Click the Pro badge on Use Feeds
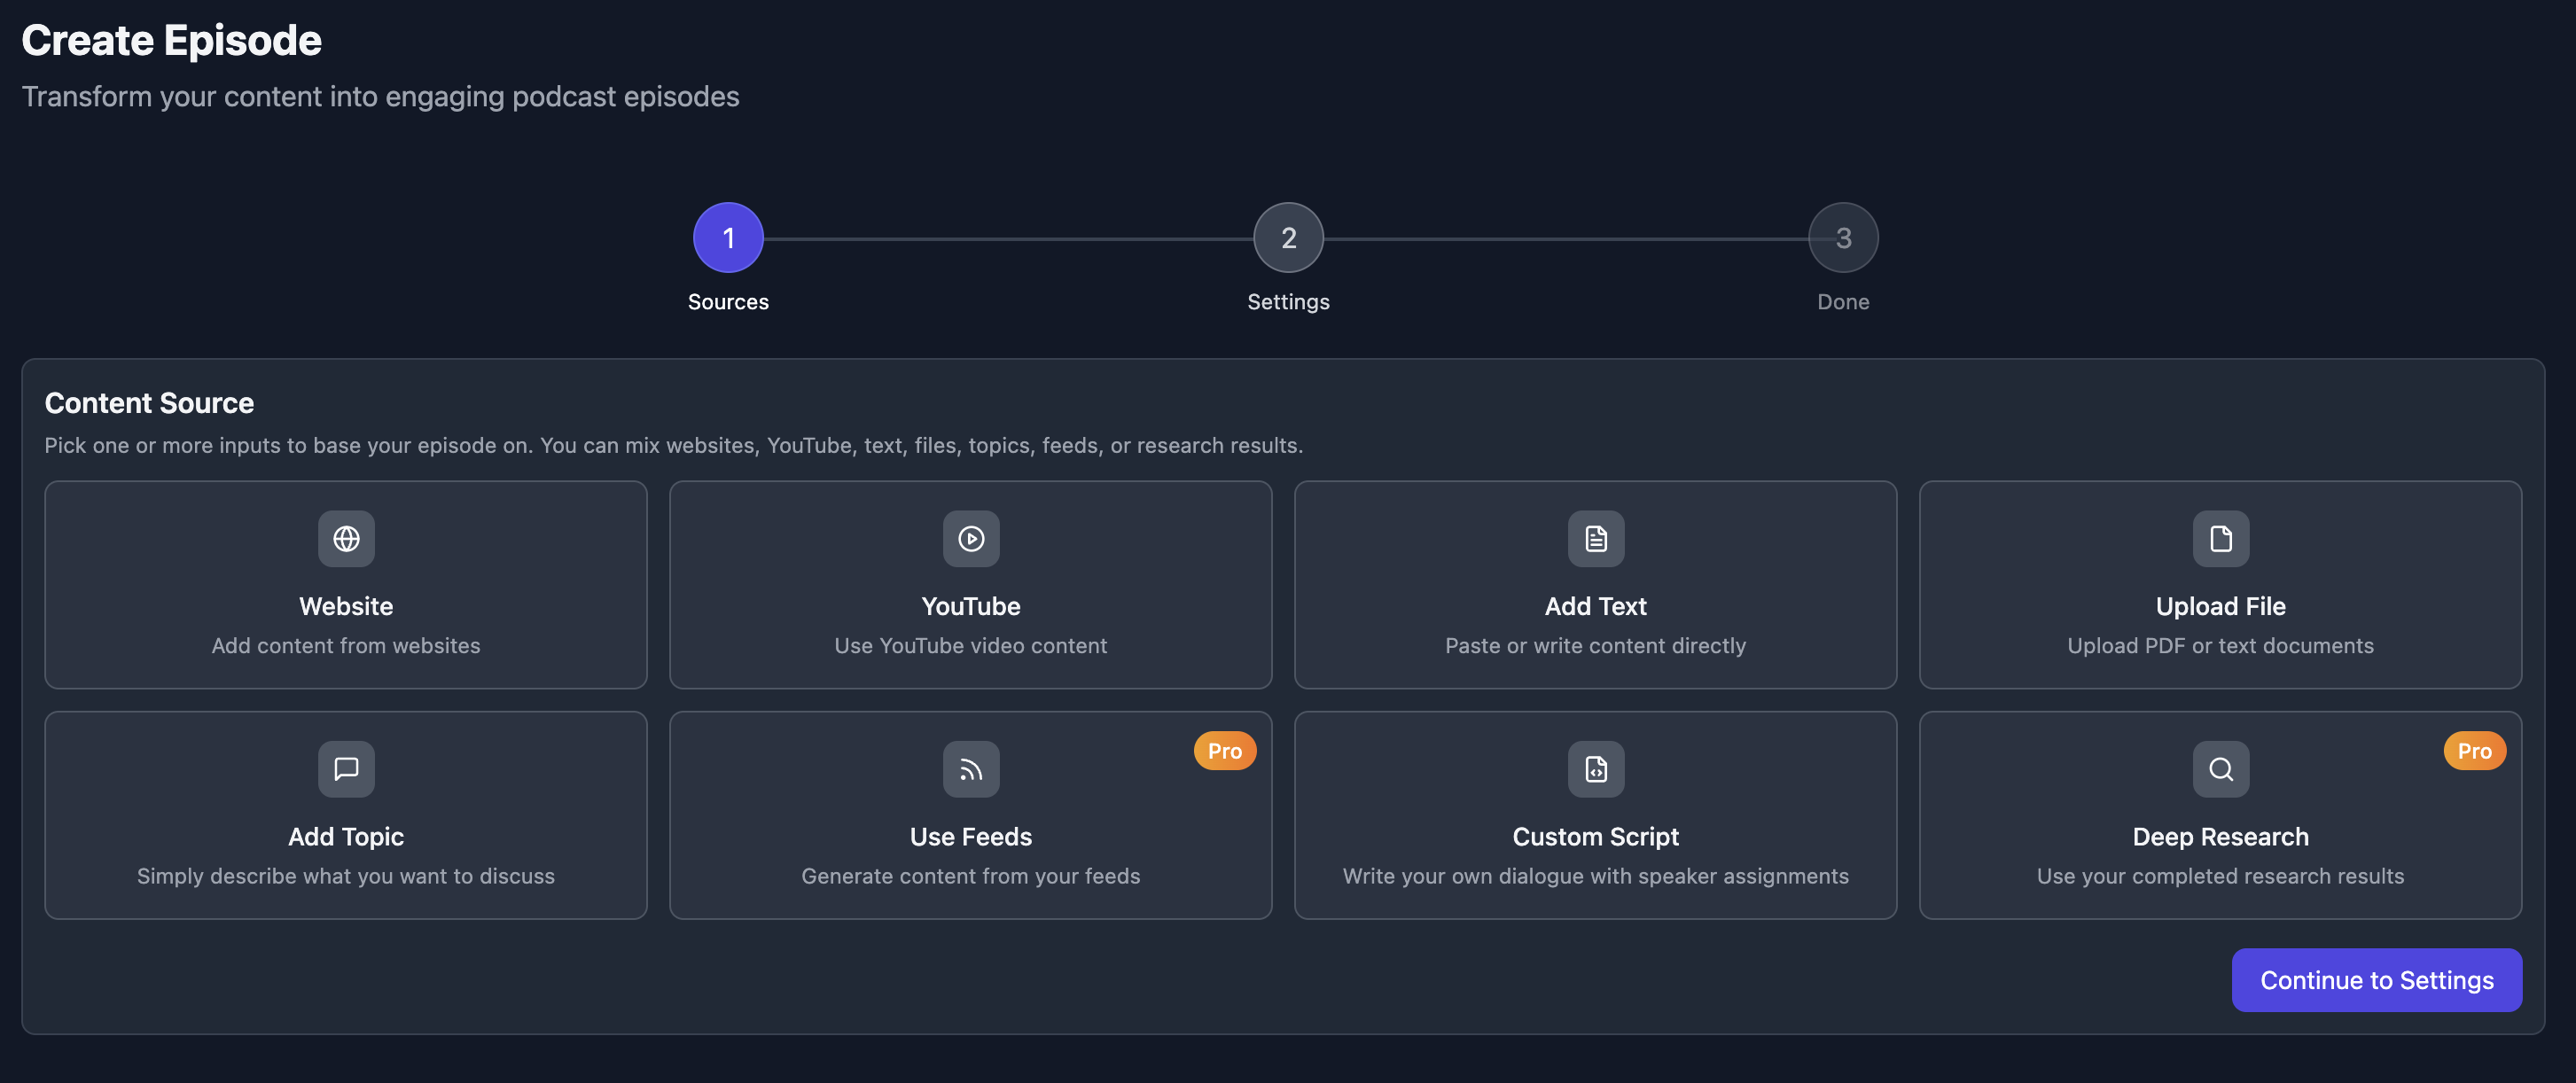The width and height of the screenshot is (2576, 1083). (x=1224, y=750)
